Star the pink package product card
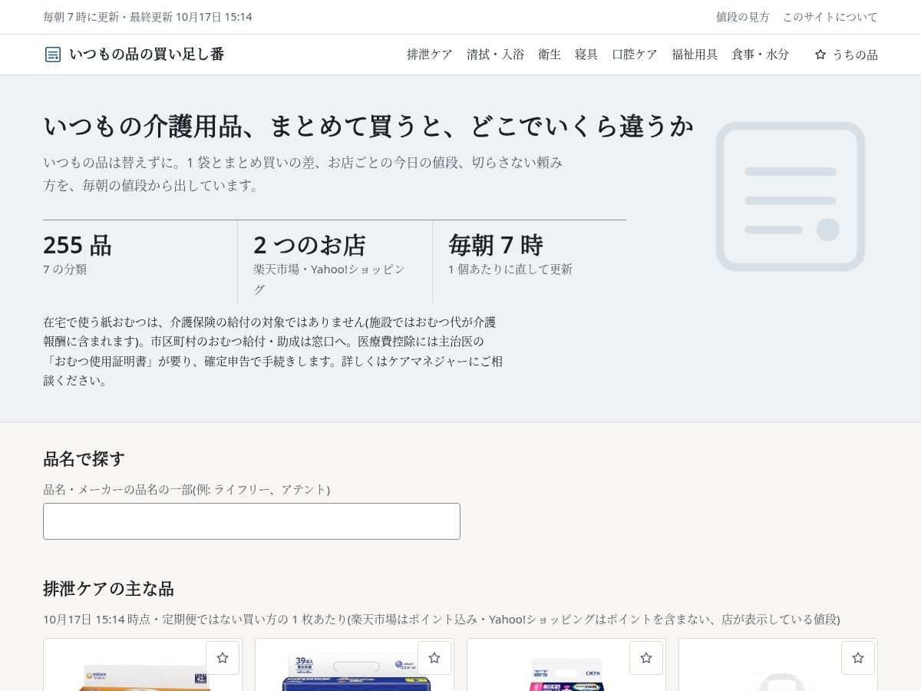921x691 pixels. click(646, 658)
